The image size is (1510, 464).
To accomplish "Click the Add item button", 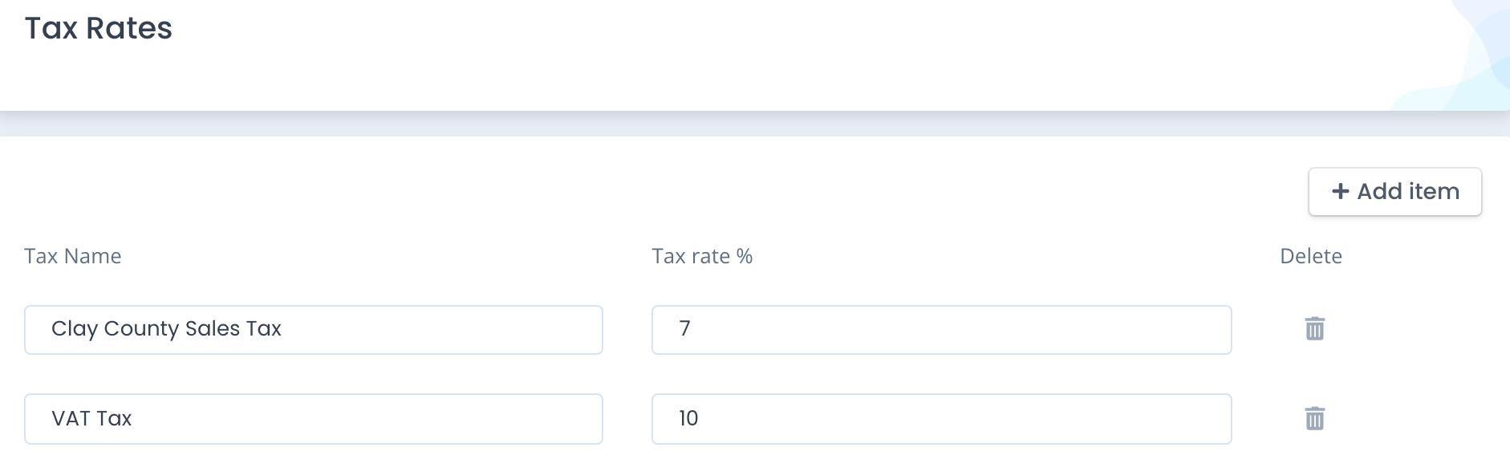I will tap(1394, 192).
